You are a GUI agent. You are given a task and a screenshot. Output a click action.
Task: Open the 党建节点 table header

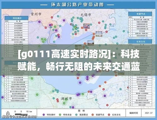(140, 14)
